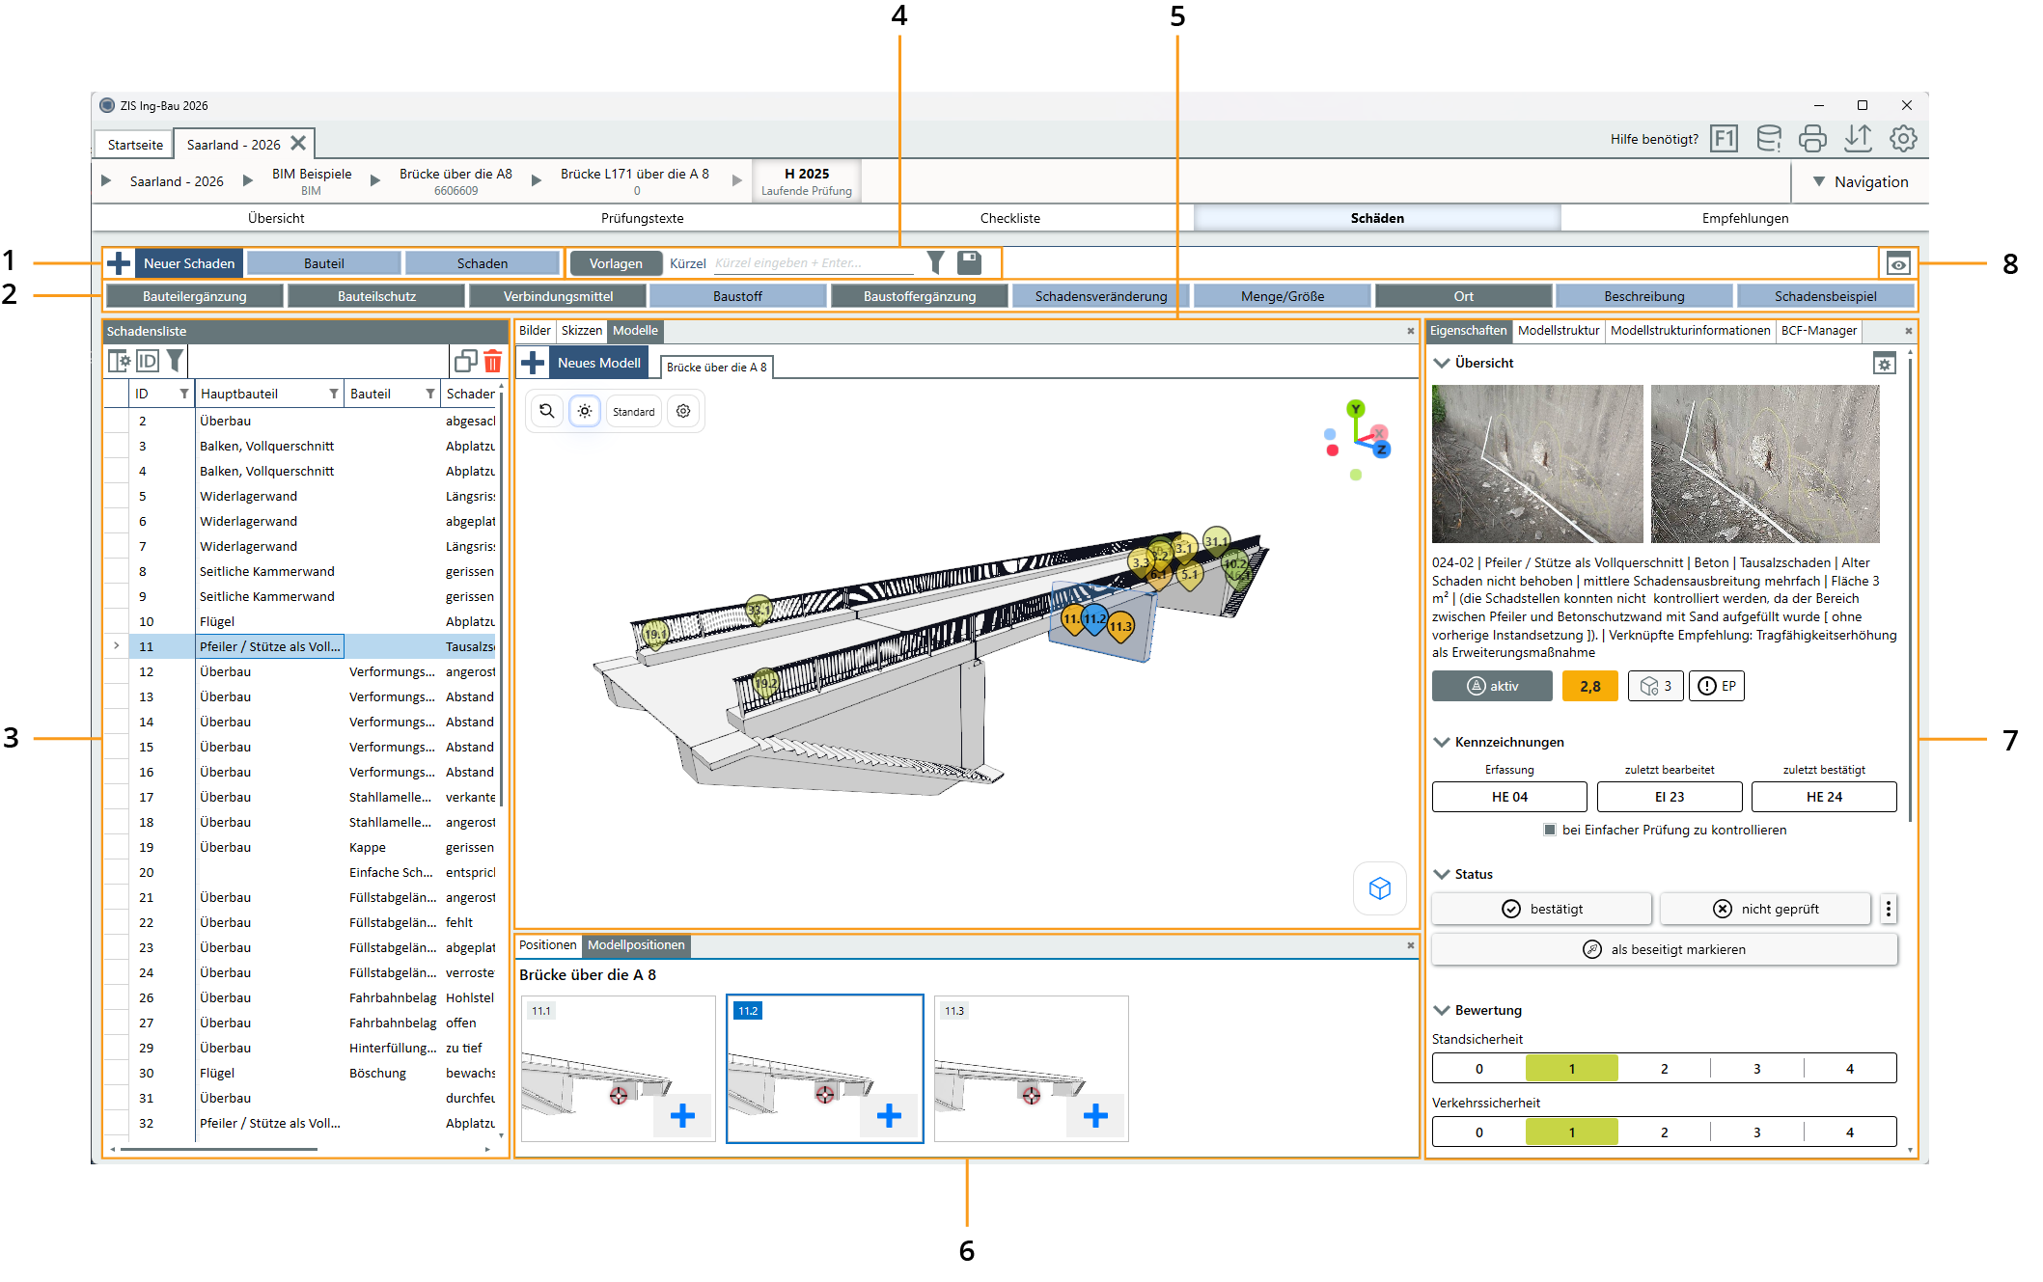Collapse the Status section
The width and height of the screenshot is (2043, 1282).
pos(1442,874)
